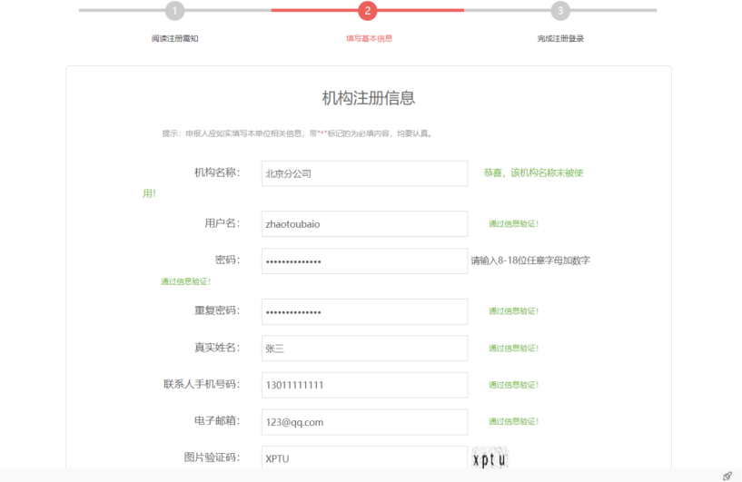This screenshot has width=742, height=482.
Task: Click the step 1 circle indicator
Action: 175,11
